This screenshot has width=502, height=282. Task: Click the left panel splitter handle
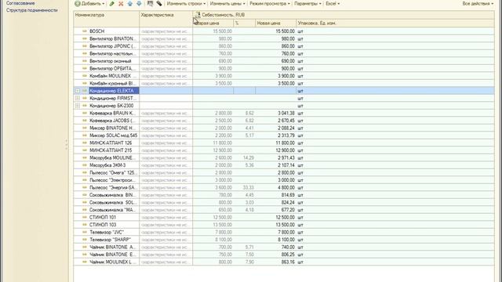pos(66,144)
